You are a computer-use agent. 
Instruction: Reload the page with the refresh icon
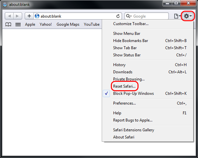click(118, 16)
